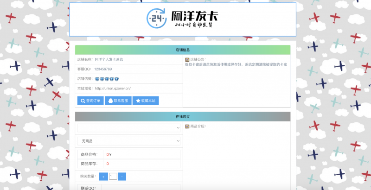Image resolution: width=371 pixels, height=190 pixels.
Task: Click the last shop reputation badge icon
Action: (x=117, y=79)
